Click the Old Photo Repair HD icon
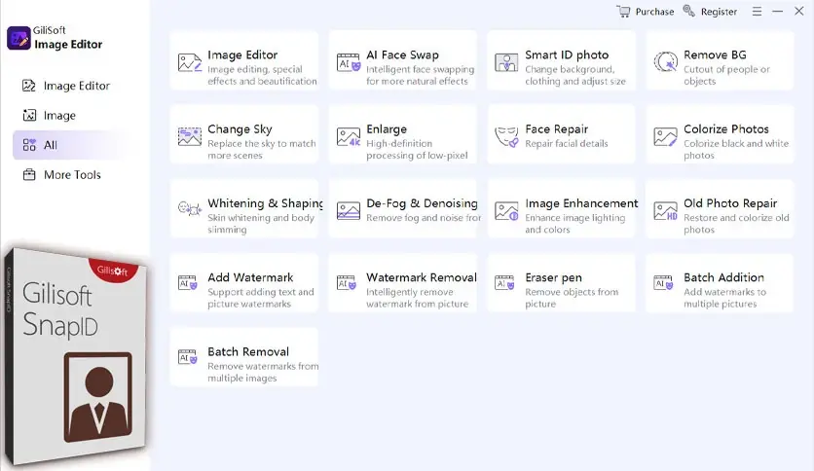814x471 pixels. coord(666,210)
